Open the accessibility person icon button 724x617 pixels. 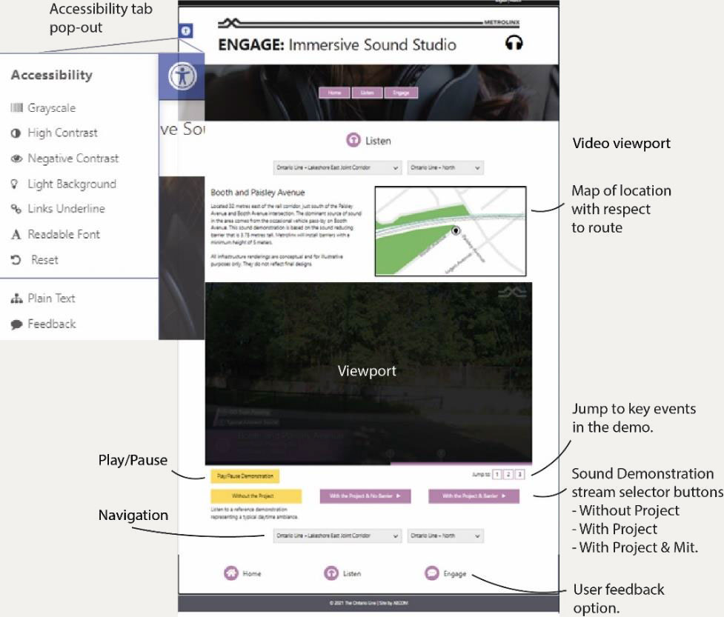(x=182, y=77)
